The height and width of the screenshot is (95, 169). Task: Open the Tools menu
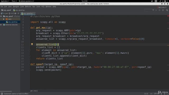[x=38, y=7]
